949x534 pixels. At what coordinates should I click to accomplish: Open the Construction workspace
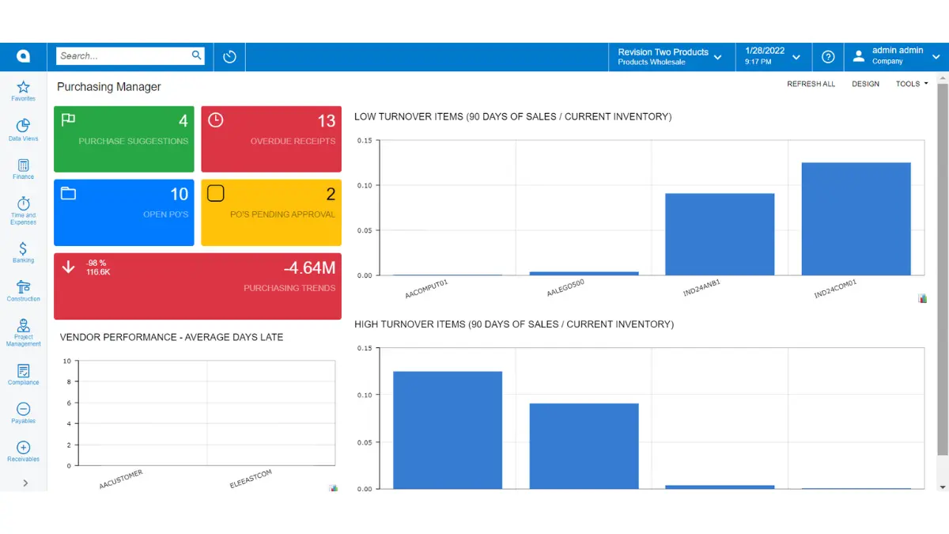click(23, 290)
